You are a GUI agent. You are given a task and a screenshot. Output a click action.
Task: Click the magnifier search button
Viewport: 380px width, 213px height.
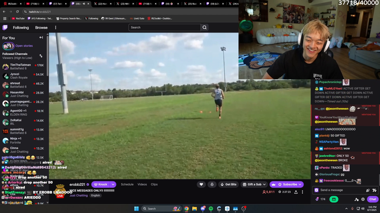204,27
